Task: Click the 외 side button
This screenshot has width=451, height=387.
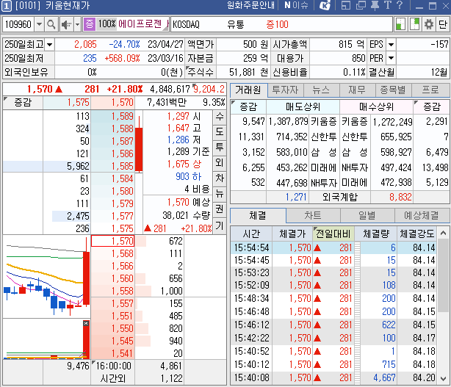Action: 220,163
